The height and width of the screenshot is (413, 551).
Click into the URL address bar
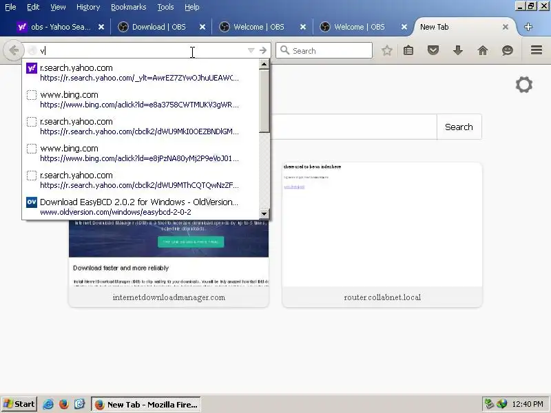click(141, 50)
